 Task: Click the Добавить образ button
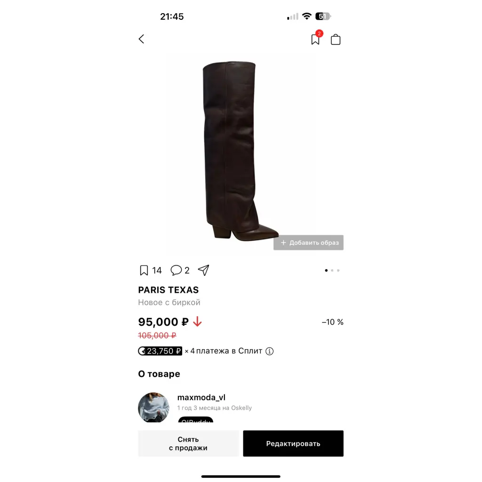pyautogui.click(x=308, y=242)
